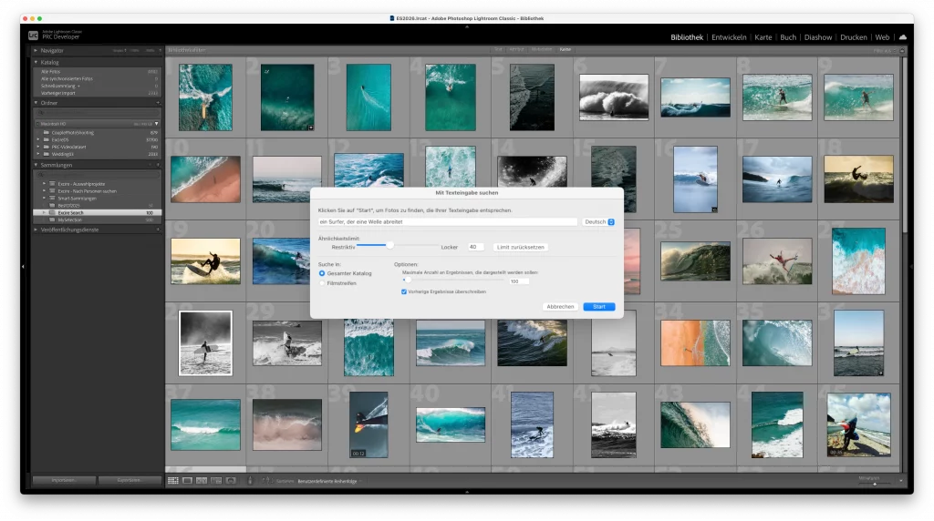Switch to the Entwickeln module
Viewport: 934px width, 521px height.
click(x=729, y=37)
